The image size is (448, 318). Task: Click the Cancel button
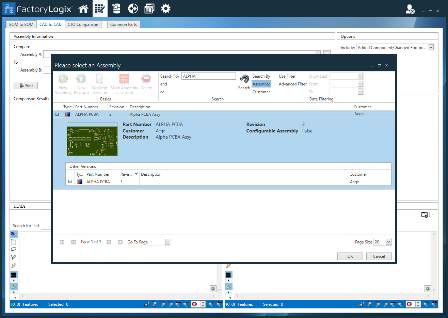(379, 256)
